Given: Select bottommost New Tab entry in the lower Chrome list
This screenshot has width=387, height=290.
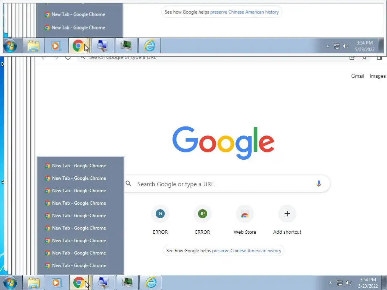Looking at the screenshot, I should coord(80,265).
